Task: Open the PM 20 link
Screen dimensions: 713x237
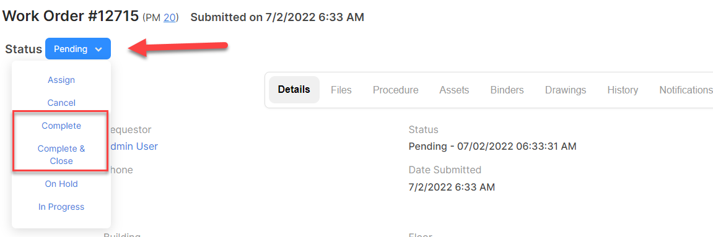Action: pyautogui.click(x=170, y=18)
